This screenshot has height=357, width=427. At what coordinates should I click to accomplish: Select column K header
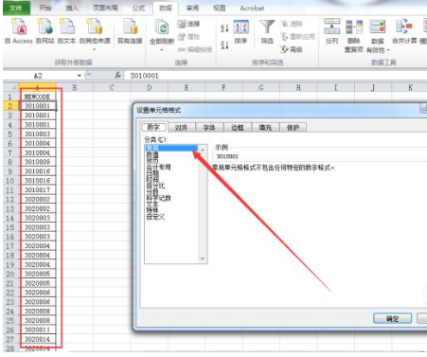[x=410, y=87]
